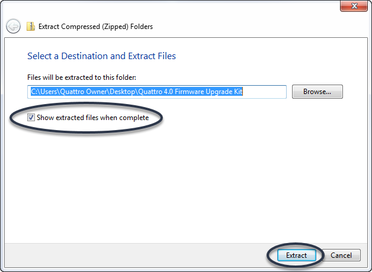Open the Browse... folder picker
This screenshot has height=272, width=372.
point(317,92)
